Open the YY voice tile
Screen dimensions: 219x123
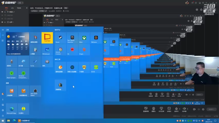coord(84,68)
